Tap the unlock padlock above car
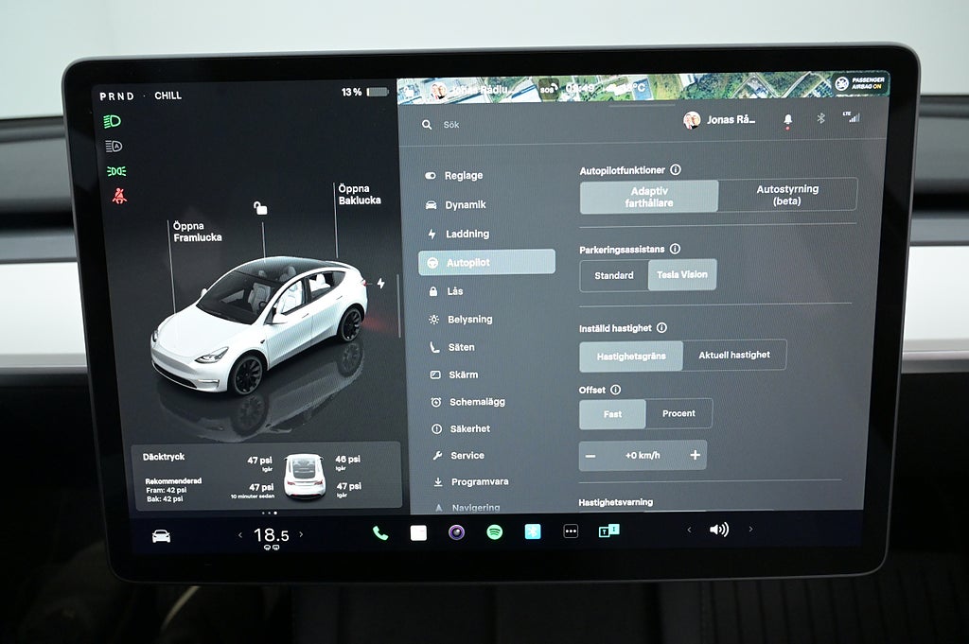This screenshot has height=644, width=969. pos(260,208)
